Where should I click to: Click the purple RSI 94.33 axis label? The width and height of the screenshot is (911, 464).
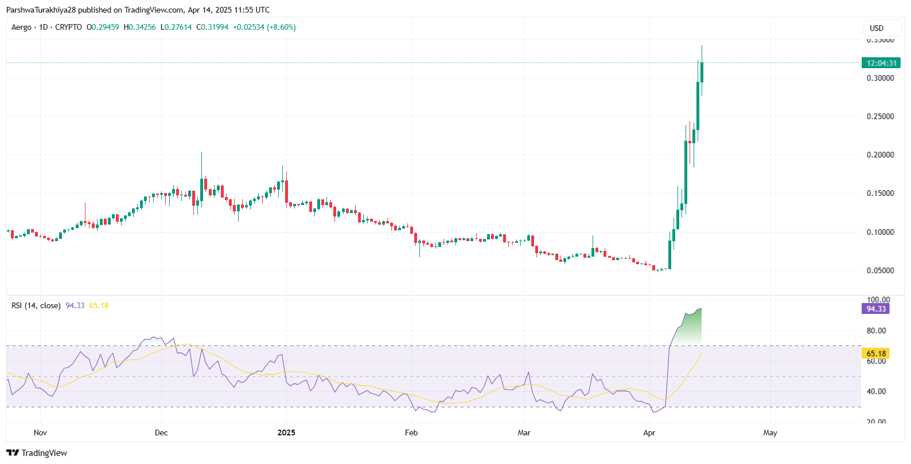pyautogui.click(x=875, y=309)
